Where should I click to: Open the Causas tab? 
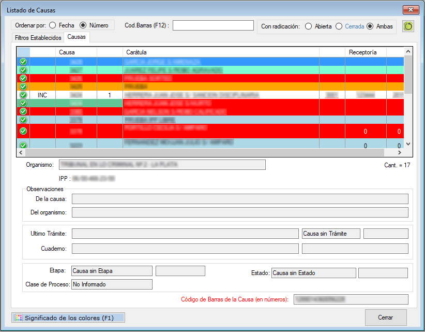(x=77, y=37)
